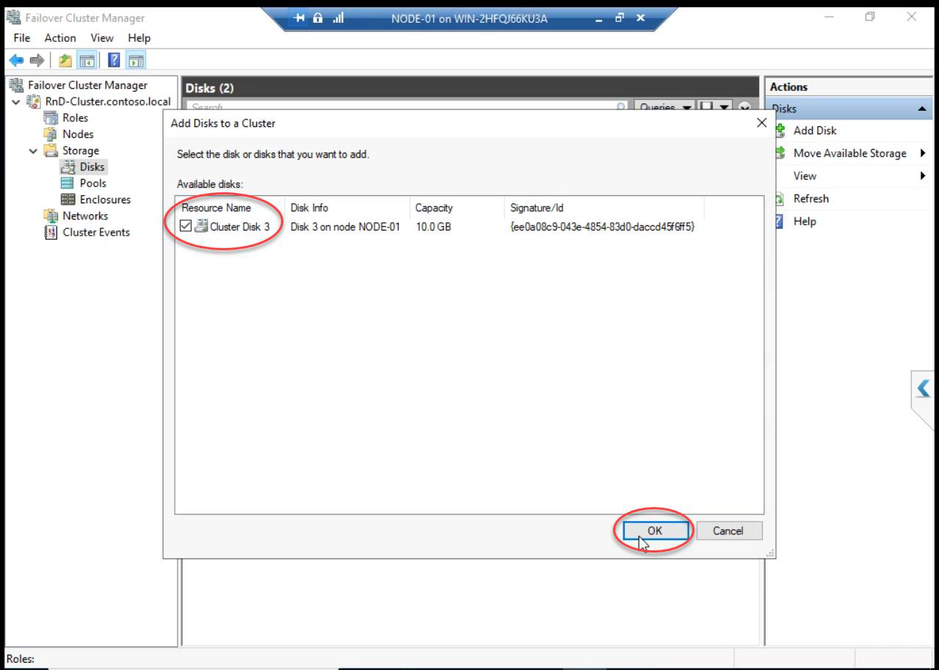The image size is (939, 670).
Task: Click the pin icon on the connection bar
Action: tap(299, 18)
